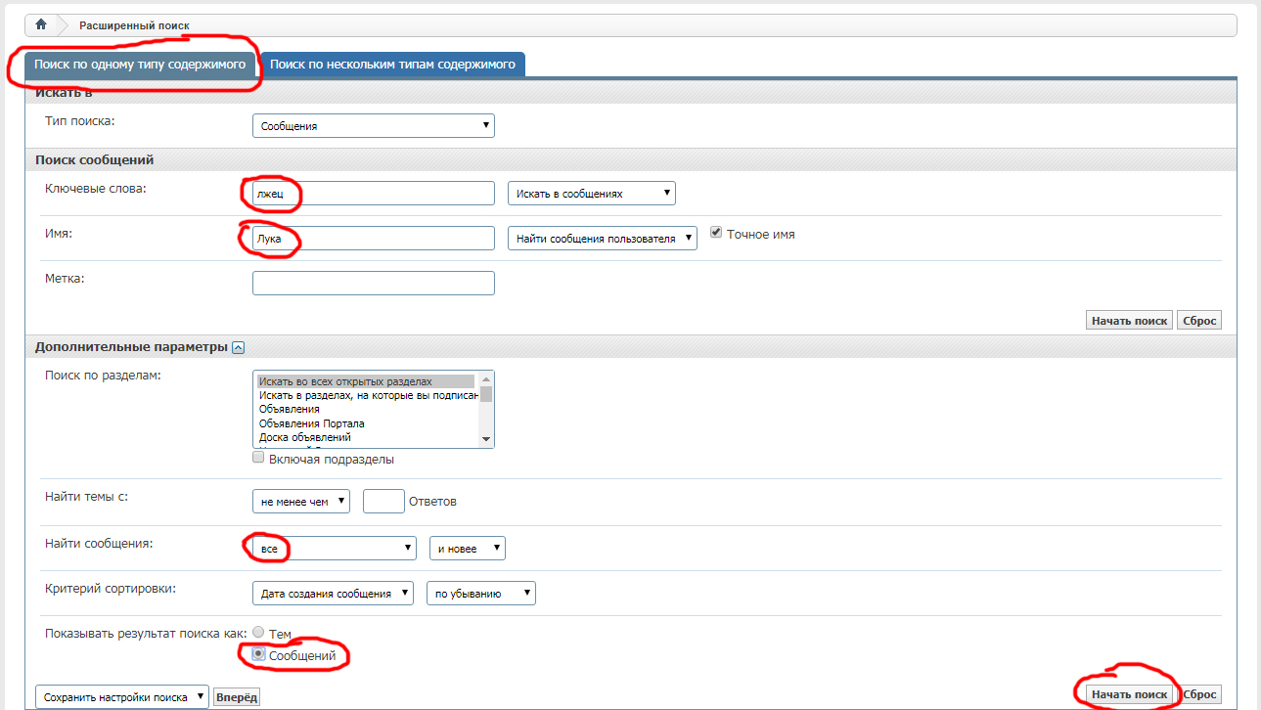Focus the Метка input field

pyautogui.click(x=374, y=283)
